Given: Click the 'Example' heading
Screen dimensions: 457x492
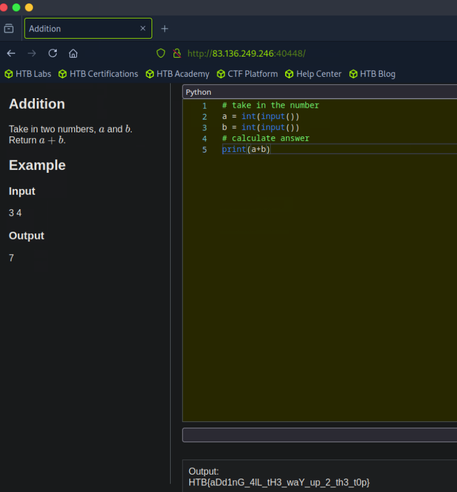Looking at the screenshot, I should 38,165.
